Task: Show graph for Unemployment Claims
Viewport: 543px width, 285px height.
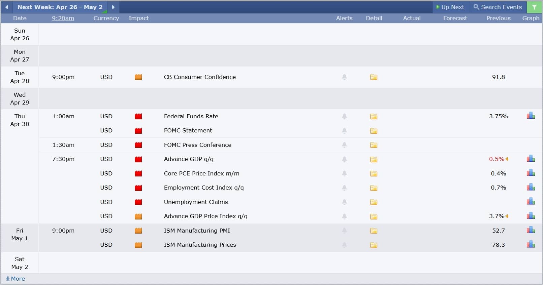Action: pos(531,202)
